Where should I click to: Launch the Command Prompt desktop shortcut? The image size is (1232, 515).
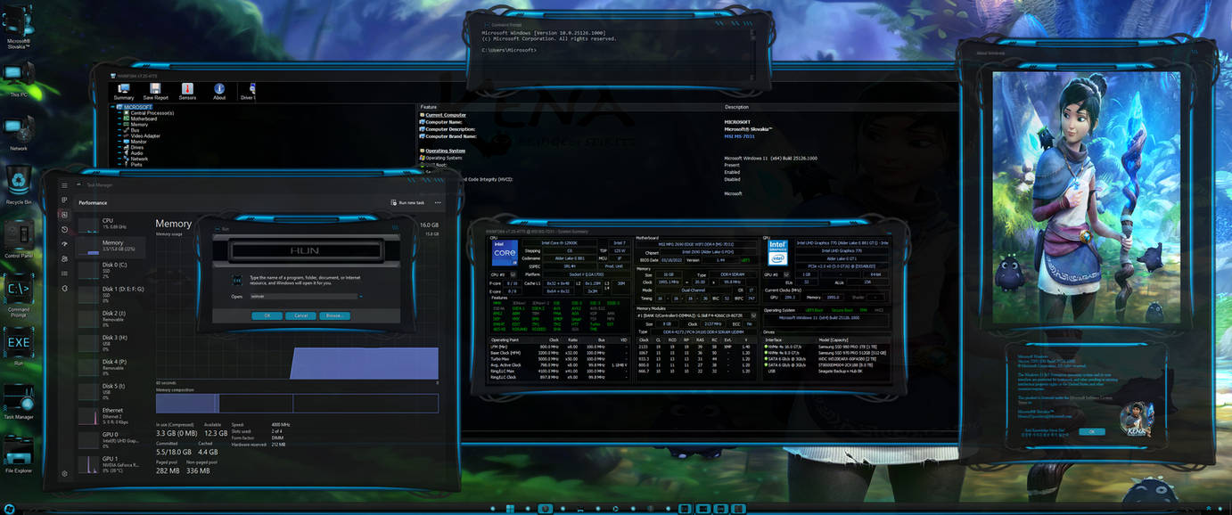click(x=19, y=294)
